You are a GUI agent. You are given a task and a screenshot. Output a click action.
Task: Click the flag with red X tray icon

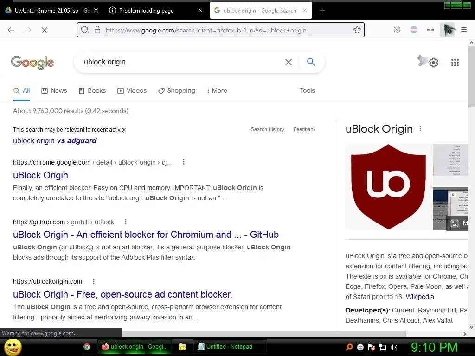[372, 347]
